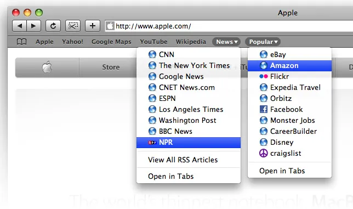Select the highlighted NPR menu item

[189, 143]
